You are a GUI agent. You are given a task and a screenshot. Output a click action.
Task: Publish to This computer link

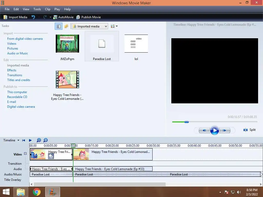point(17,92)
